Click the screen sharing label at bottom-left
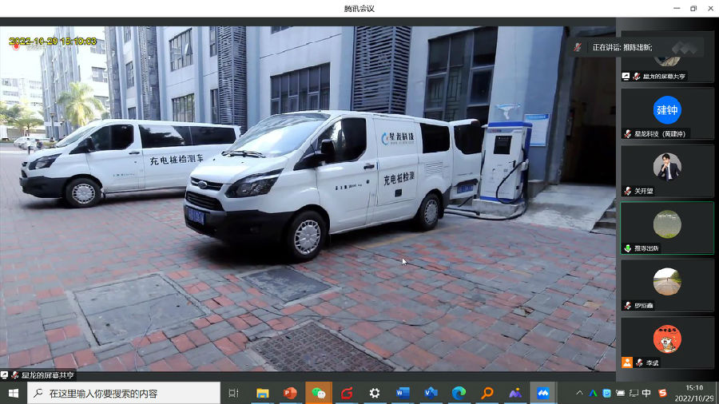The image size is (719, 404). click(38, 375)
